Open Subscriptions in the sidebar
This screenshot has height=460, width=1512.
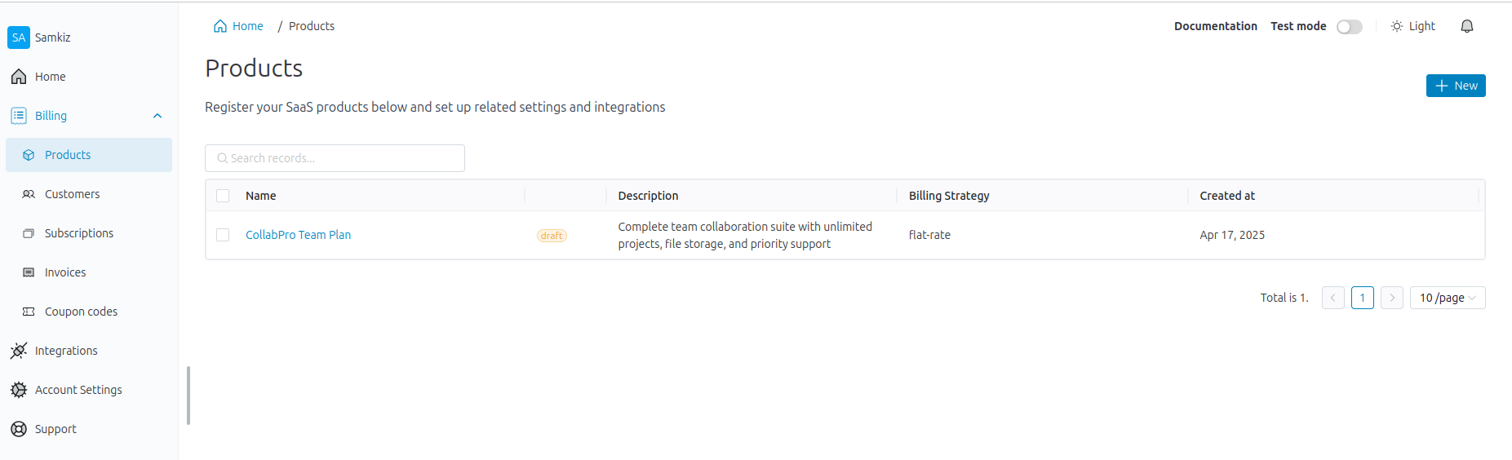pos(78,233)
